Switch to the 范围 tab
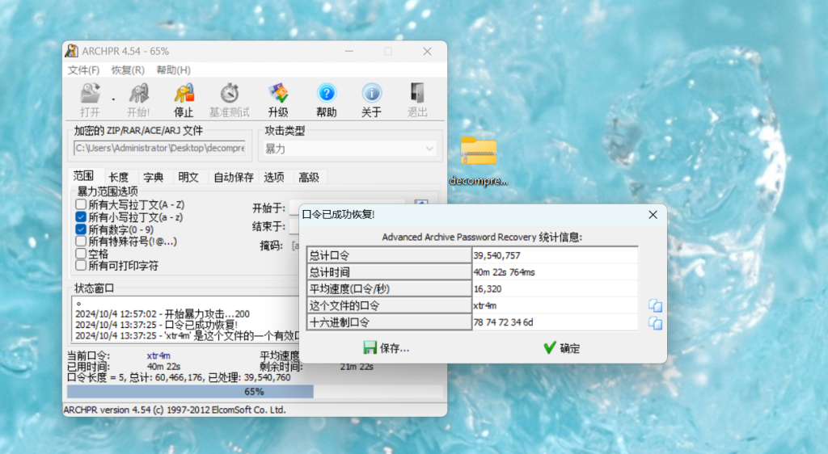Viewport: 828px width, 454px height. pyautogui.click(x=83, y=176)
